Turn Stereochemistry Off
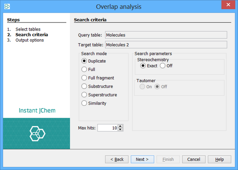The width and height of the screenshot is (238, 170). [x=163, y=66]
